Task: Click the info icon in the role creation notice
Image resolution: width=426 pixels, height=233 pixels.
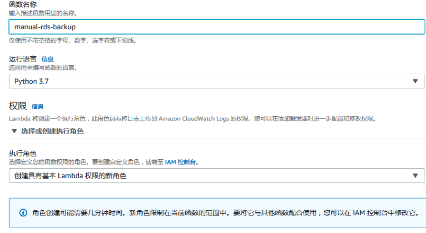Action: click(23, 213)
